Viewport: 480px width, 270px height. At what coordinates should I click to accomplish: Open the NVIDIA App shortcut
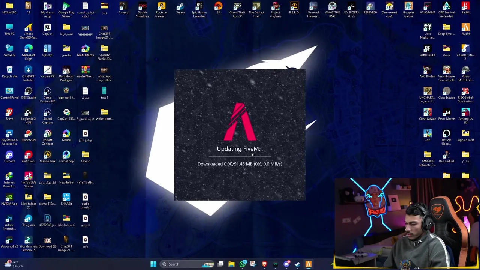9,199
